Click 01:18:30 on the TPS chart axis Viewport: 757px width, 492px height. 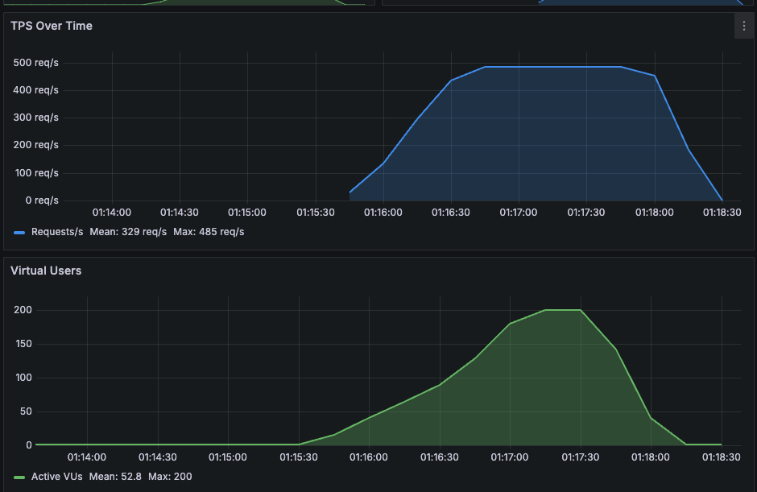722,213
